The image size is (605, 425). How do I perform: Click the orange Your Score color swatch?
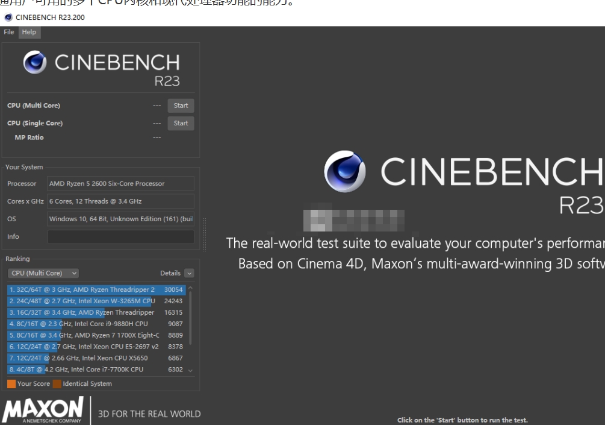coord(11,383)
